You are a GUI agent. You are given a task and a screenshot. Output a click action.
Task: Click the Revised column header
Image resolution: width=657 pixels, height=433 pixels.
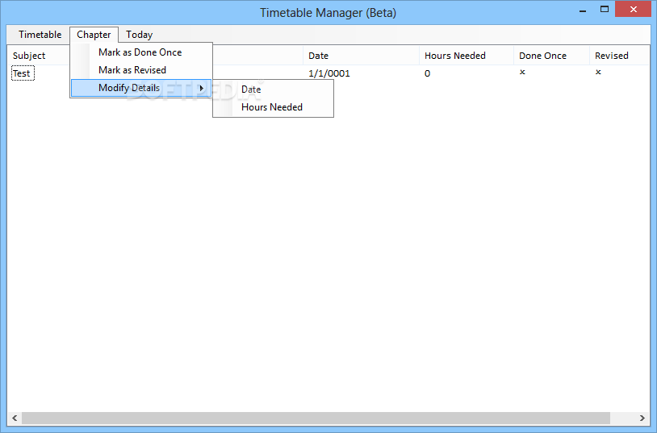pos(619,56)
